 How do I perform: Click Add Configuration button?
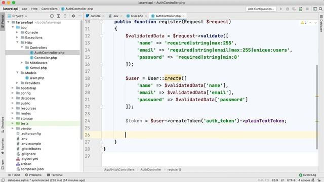(x=261, y=9)
